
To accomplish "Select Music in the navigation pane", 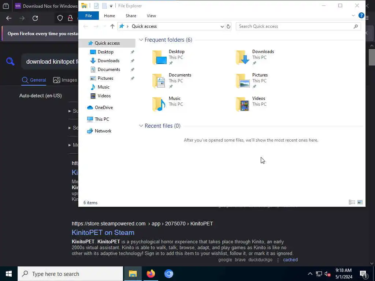I will pyautogui.click(x=103, y=87).
